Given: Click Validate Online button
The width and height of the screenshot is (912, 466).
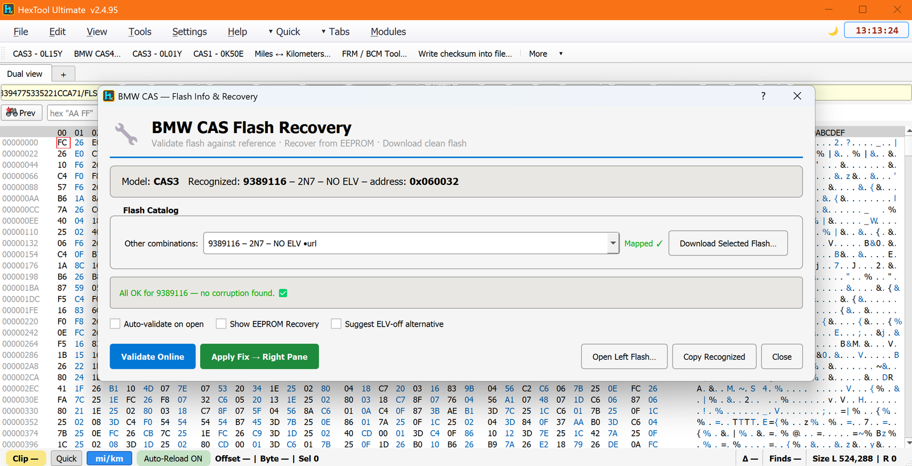Looking at the screenshot, I should tap(153, 357).
